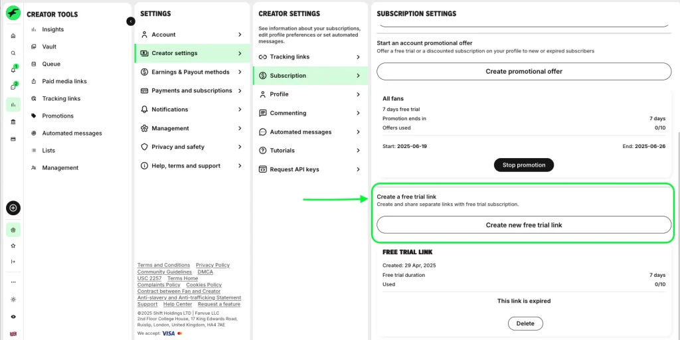680x340 pixels.
Task: Open the search icon in left rail
Action: [x=13, y=53]
